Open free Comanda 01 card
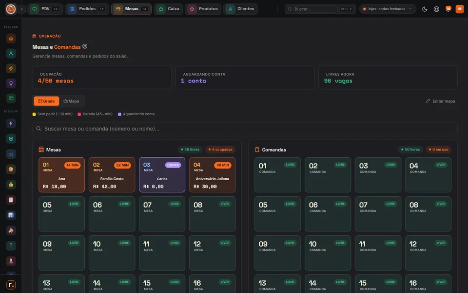468x293 pixels. click(x=277, y=175)
